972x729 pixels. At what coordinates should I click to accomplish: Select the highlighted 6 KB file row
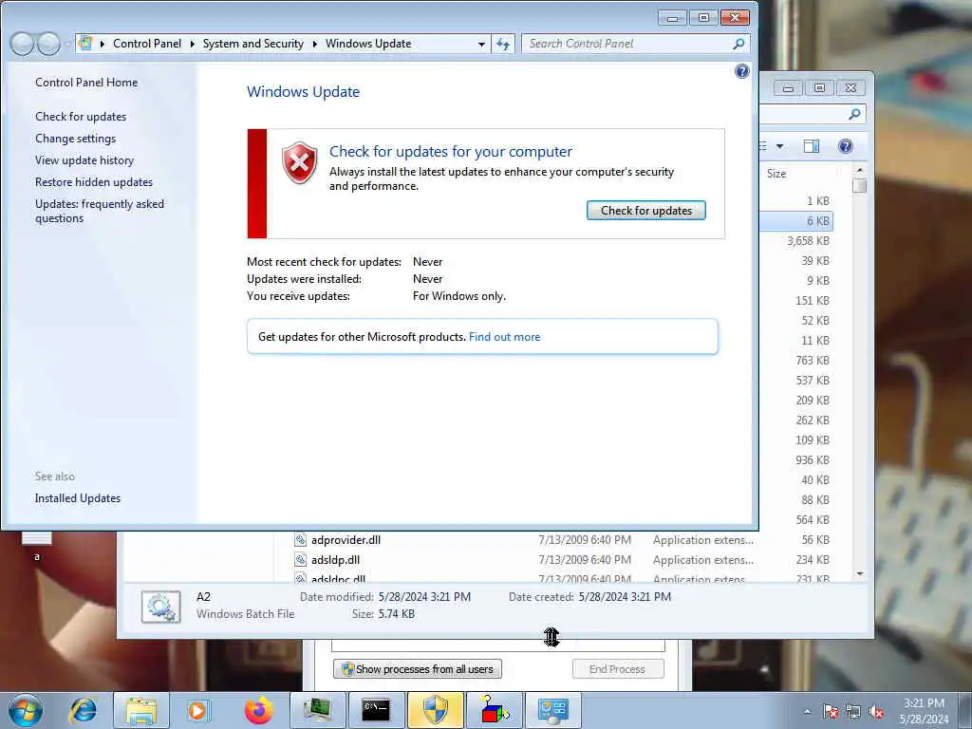(796, 220)
